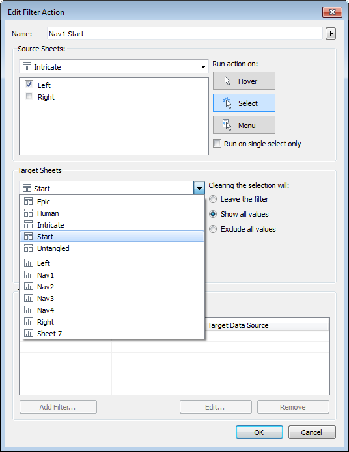Pick the Human dashboard entry

point(112,213)
